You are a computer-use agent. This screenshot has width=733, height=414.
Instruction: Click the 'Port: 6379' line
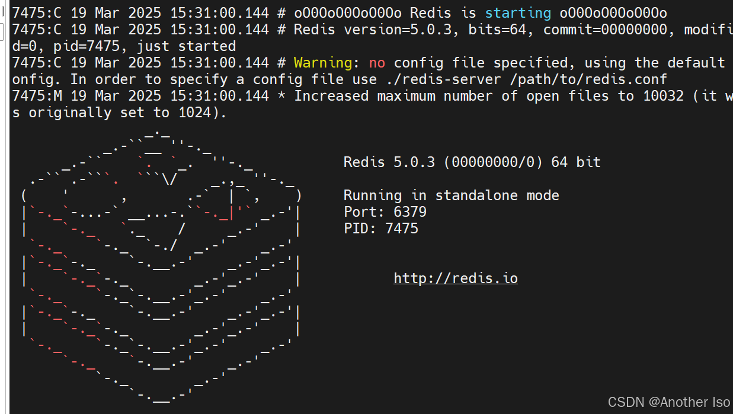385,211
